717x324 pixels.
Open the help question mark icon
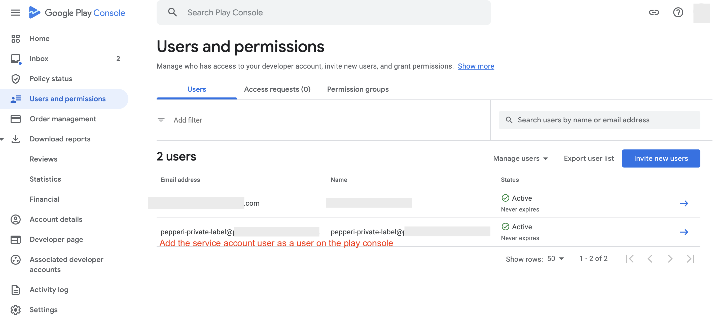[x=678, y=12]
